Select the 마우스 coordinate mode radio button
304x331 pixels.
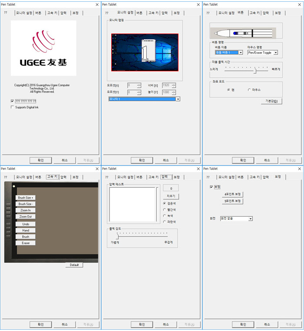pyautogui.click(x=249, y=90)
